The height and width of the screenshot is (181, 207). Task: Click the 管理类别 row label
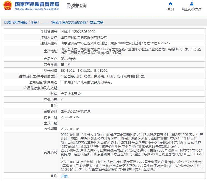50,65
